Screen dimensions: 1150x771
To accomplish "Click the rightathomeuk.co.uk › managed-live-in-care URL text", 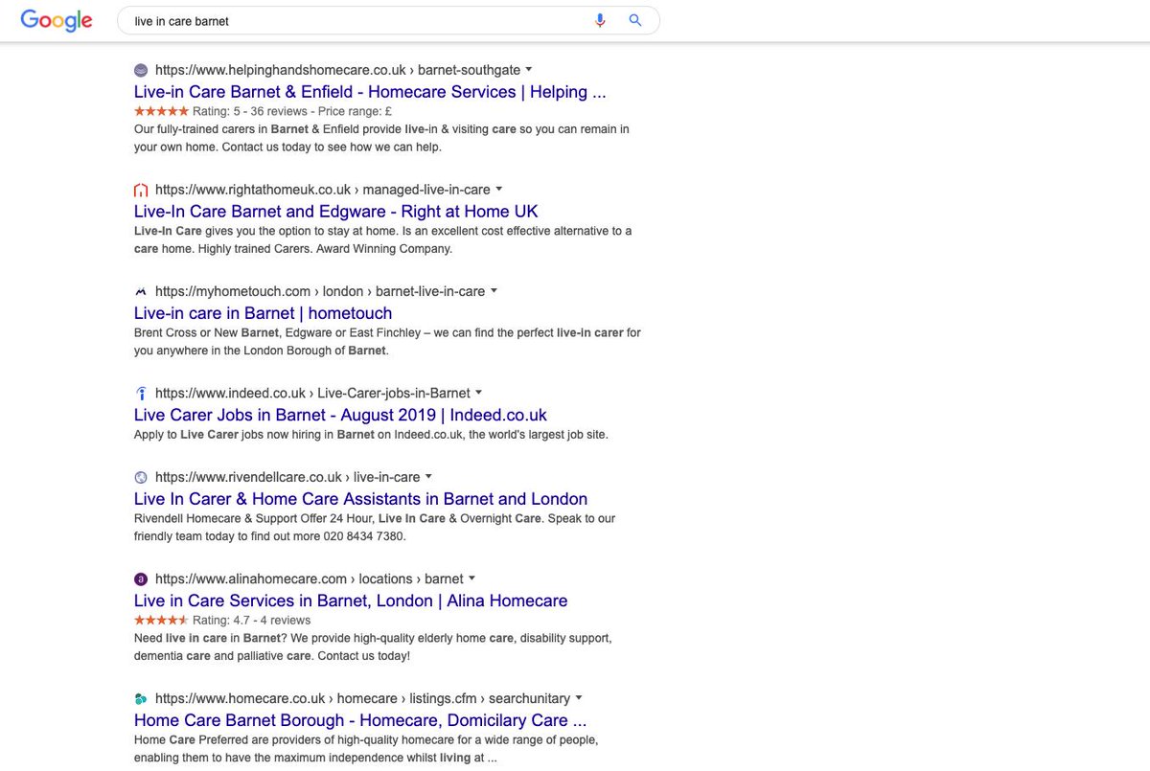I will (x=322, y=190).
